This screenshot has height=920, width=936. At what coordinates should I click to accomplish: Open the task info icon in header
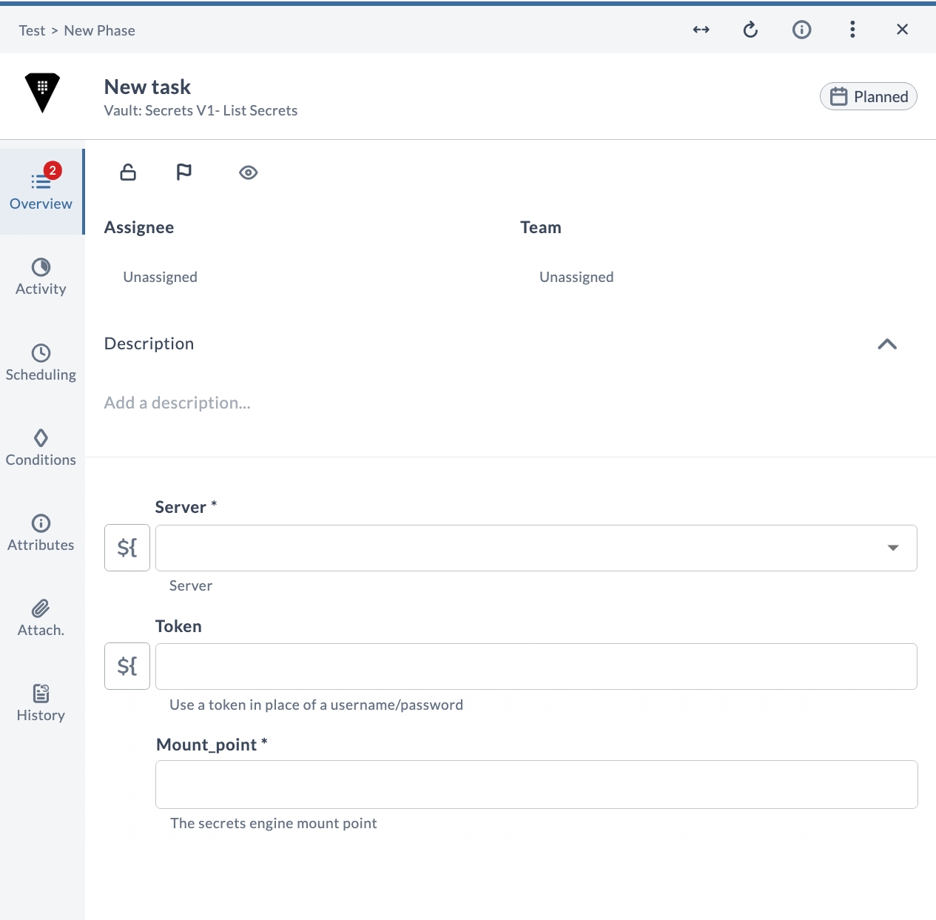[x=801, y=30]
